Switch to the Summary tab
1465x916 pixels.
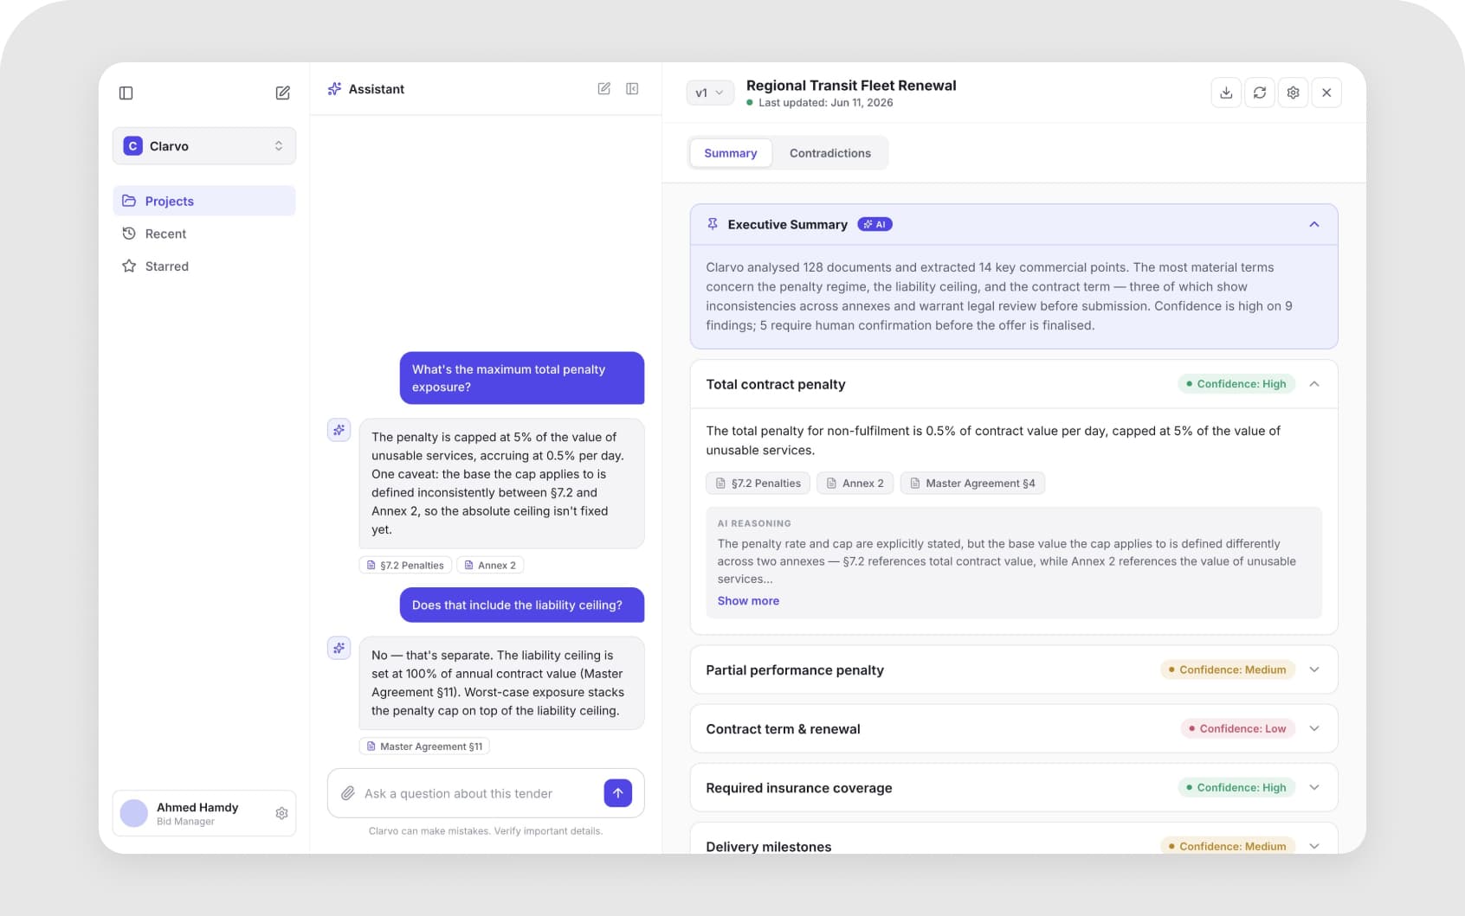coord(731,153)
